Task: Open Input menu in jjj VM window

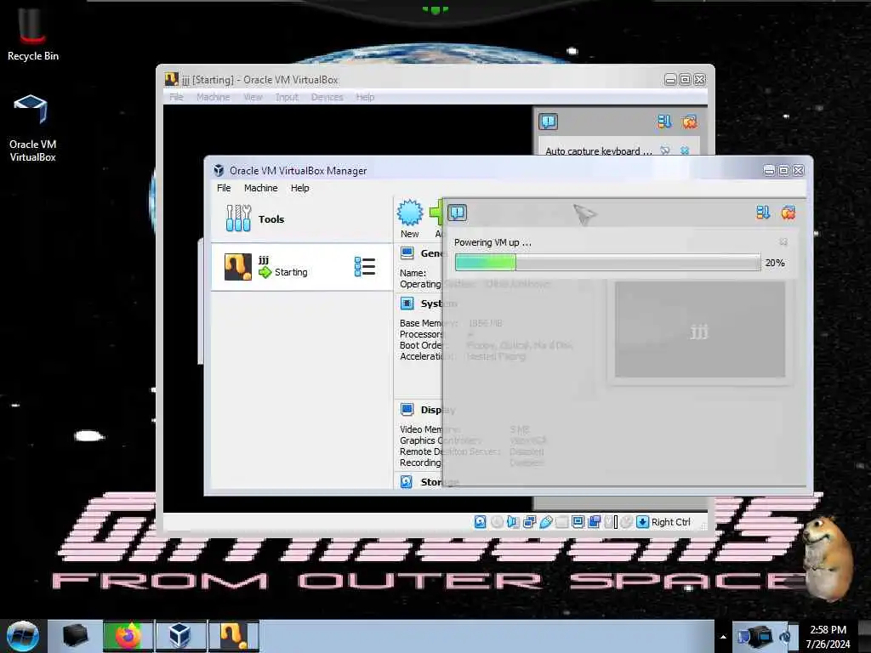Action: (x=287, y=97)
